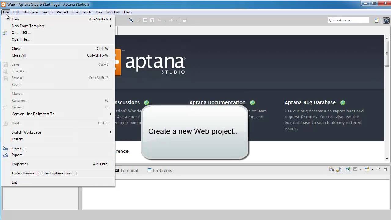The width and height of the screenshot is (391, 220).
Task: Click the Clear Console icon
Action: click(x=331, y=169)
